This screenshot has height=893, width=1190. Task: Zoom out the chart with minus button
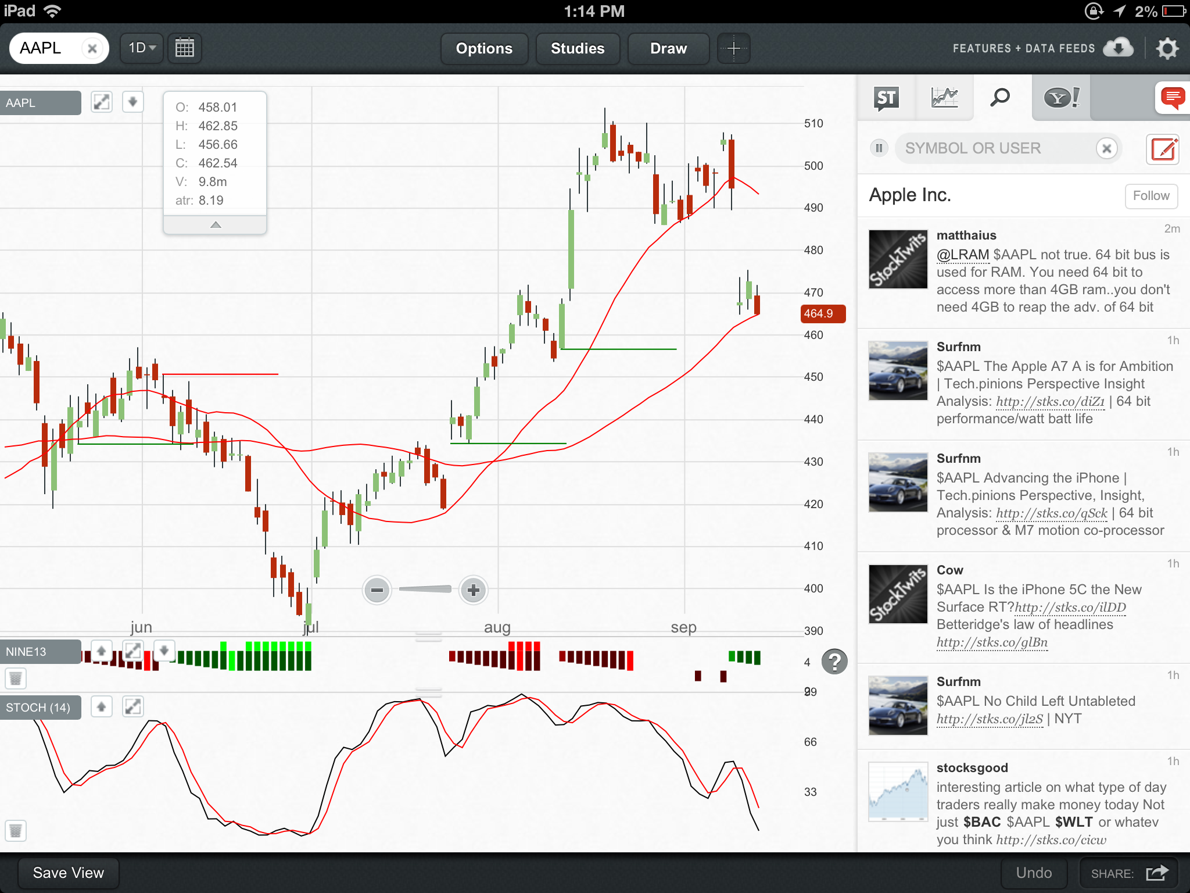coord(377,590)
